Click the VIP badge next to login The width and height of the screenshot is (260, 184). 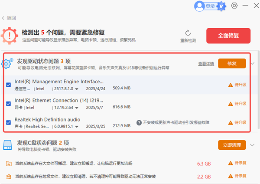pos(222,6)
